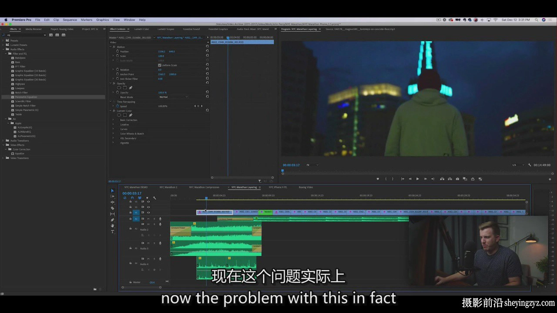Toggle V2 track visibility eye
Image resolution: width=557 pixels, height=313 pixels.
148,207
